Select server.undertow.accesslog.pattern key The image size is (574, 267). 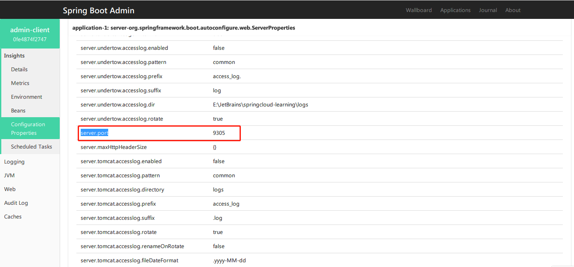point(123,62)
